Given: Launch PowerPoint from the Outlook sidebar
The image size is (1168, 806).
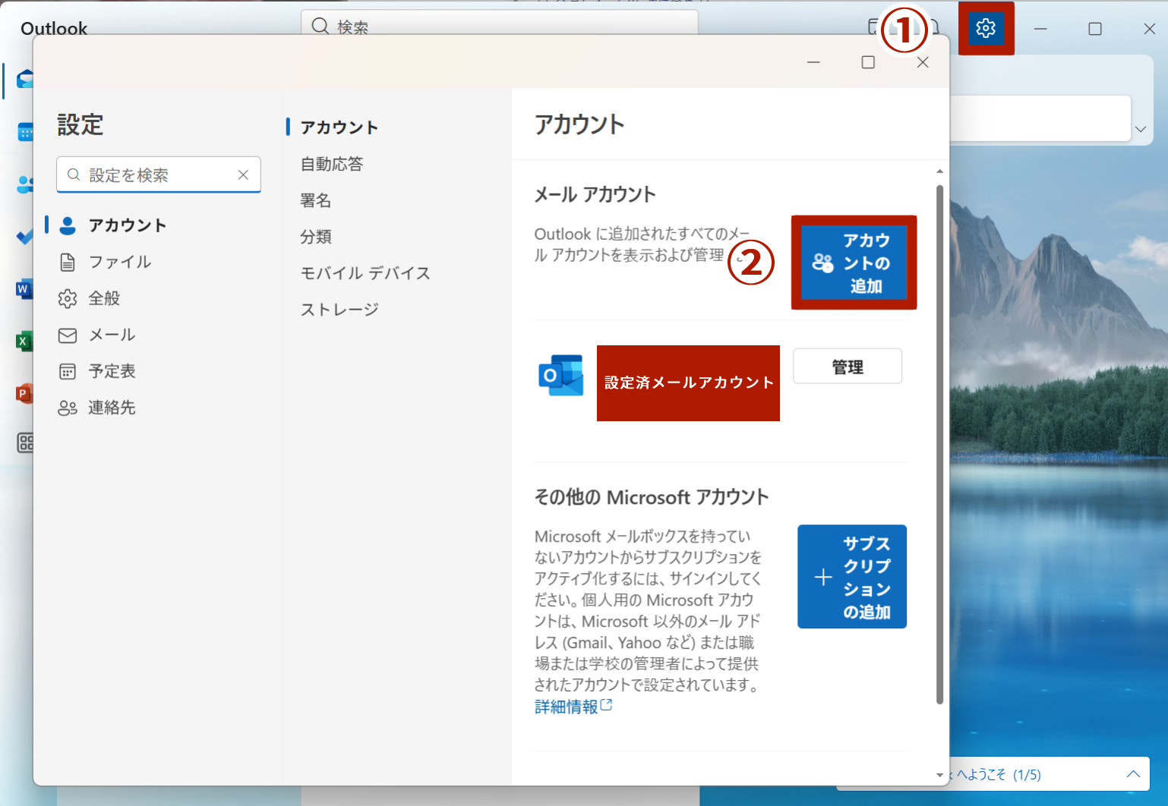Looking at the screenshot, I should pyautogui.click(x=25, y=393).
